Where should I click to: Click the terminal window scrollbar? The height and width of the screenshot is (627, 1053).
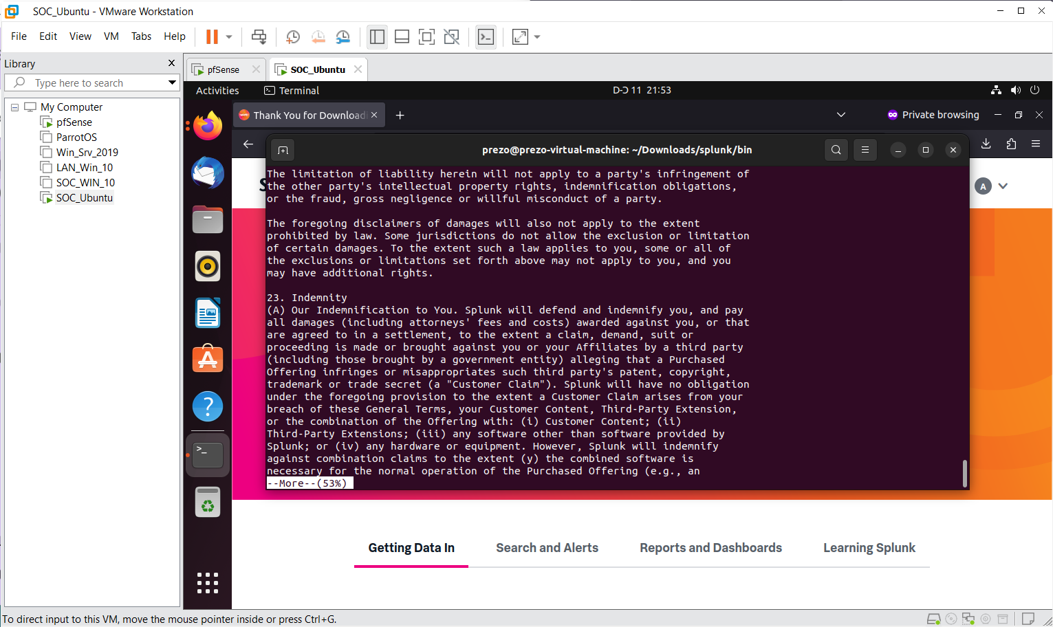(x=964, y=473)
